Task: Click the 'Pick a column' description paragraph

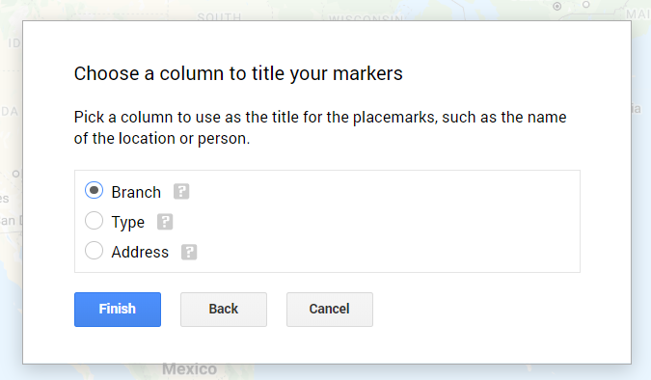Action: pos(320,127)
